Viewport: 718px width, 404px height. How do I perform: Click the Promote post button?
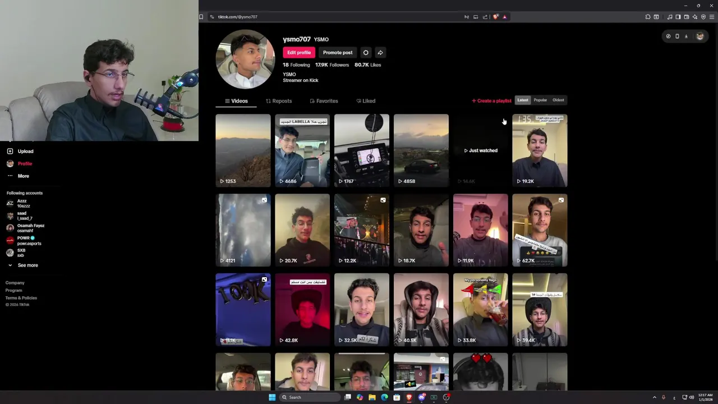pos(338,53)
